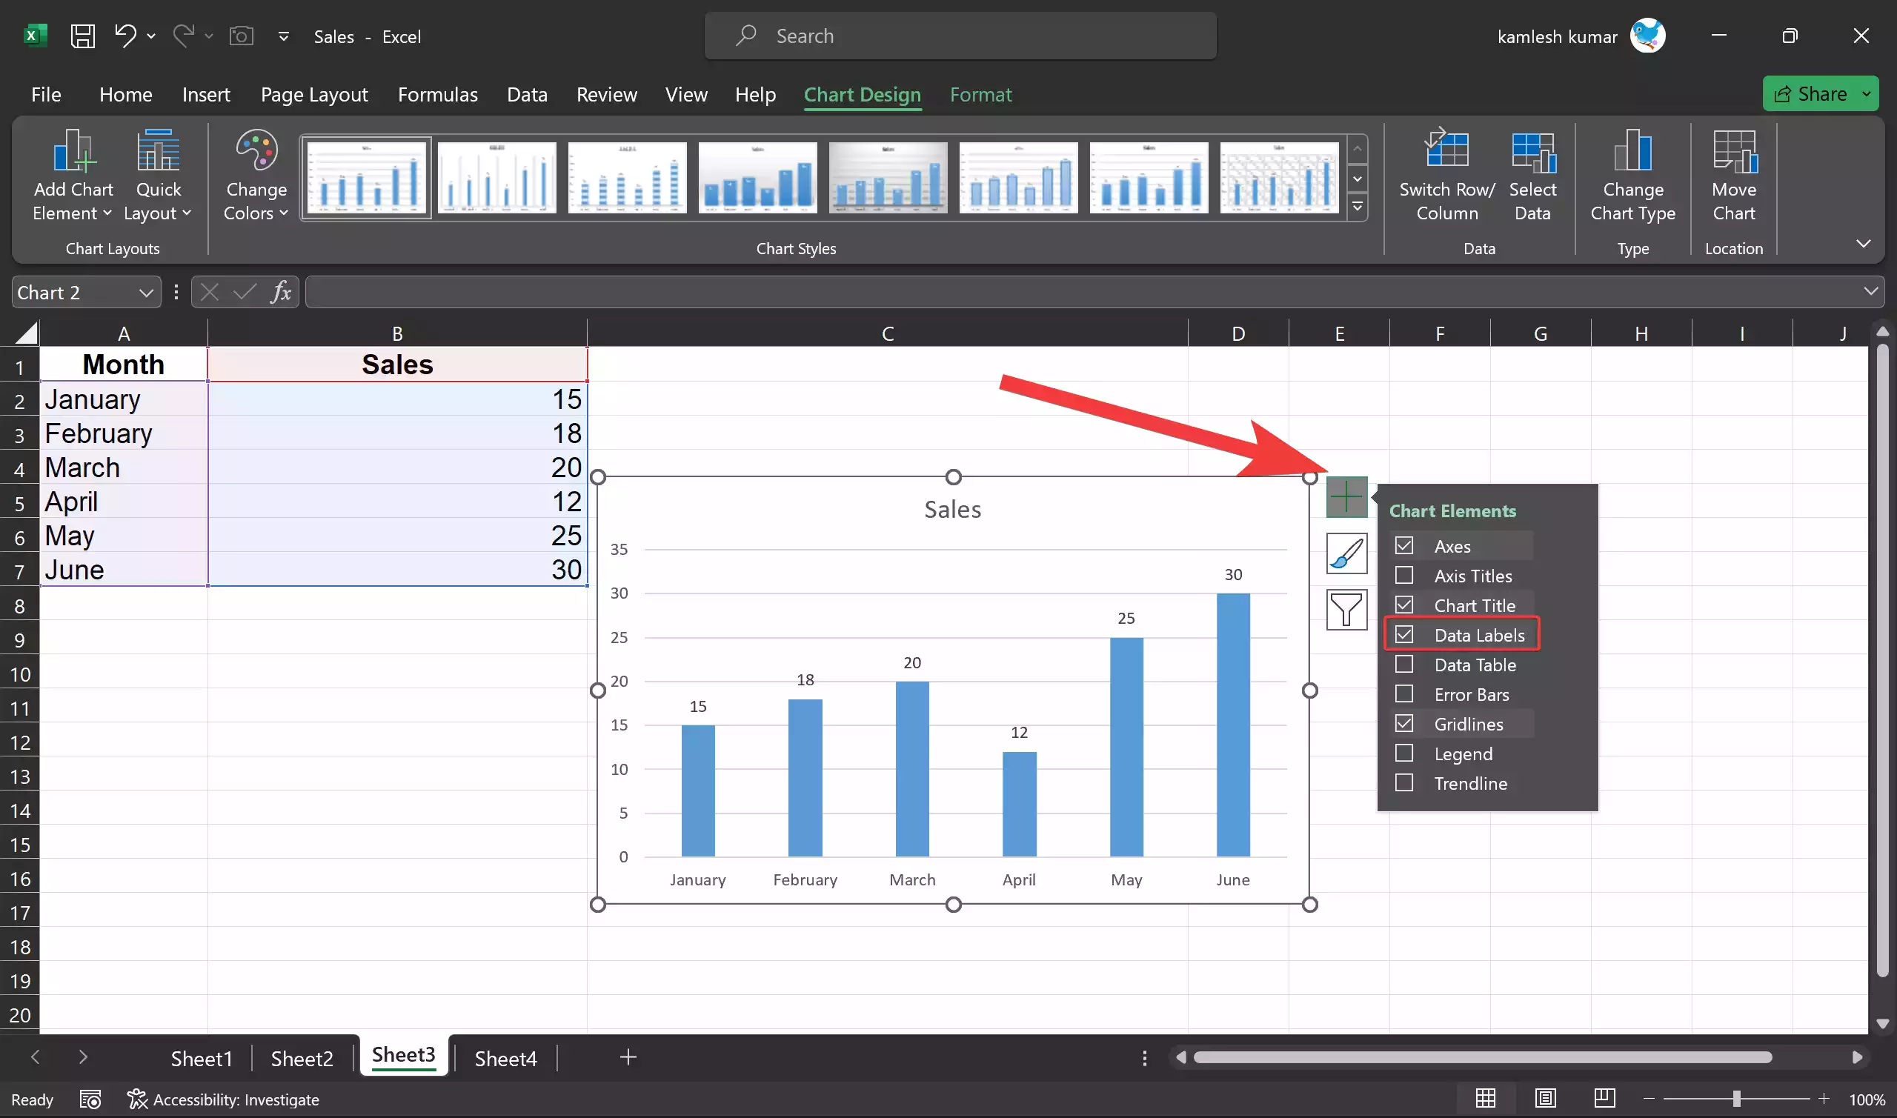The width and height of the screenshot is (1897, 1118).
Task: Open Add Chart Element dropdown
Action: point(73,176)
